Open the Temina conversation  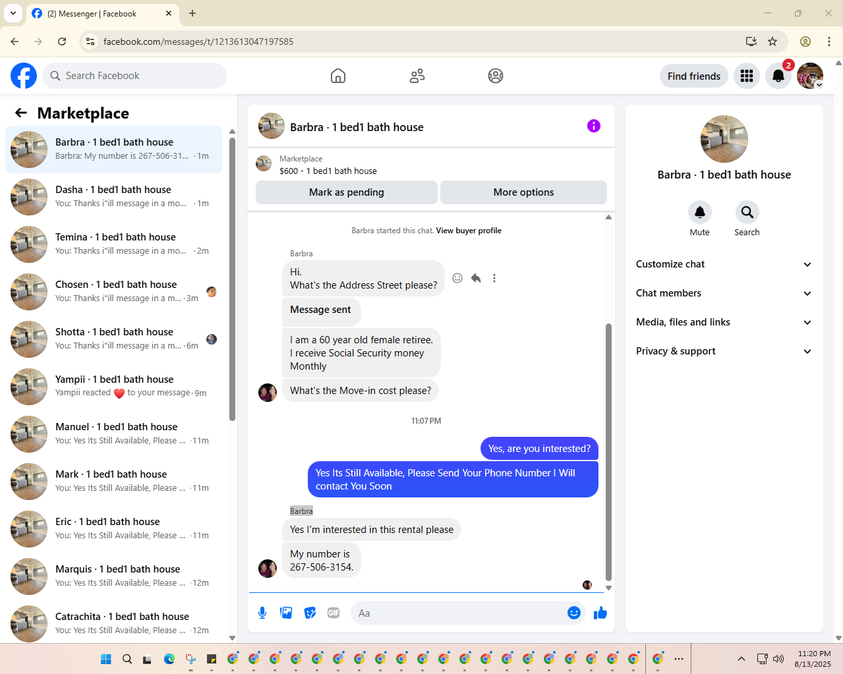(x=113, y=244)
